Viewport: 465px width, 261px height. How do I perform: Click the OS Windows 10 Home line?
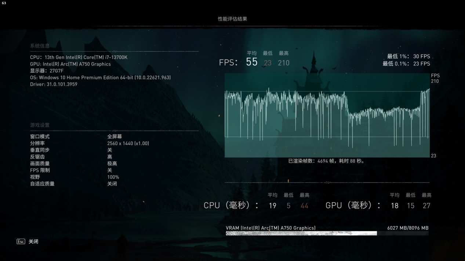click(100, 78)
